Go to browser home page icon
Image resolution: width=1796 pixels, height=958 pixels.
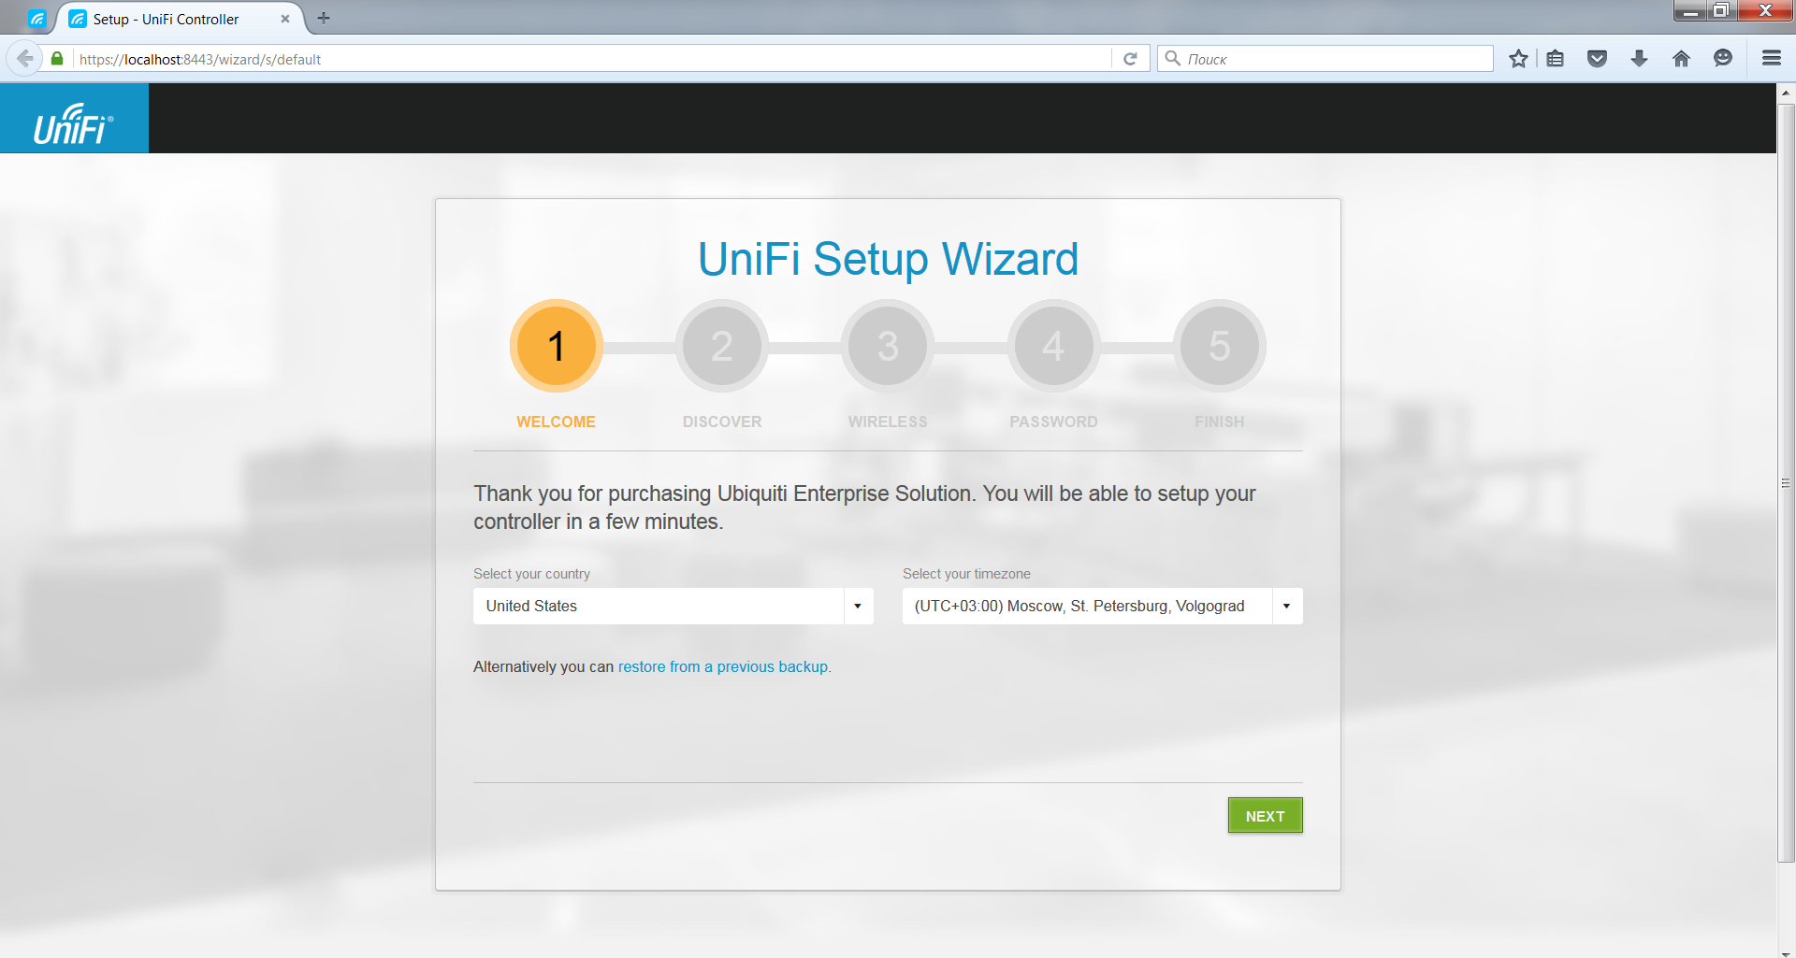pyautogui.click(x=1681, y=59)
